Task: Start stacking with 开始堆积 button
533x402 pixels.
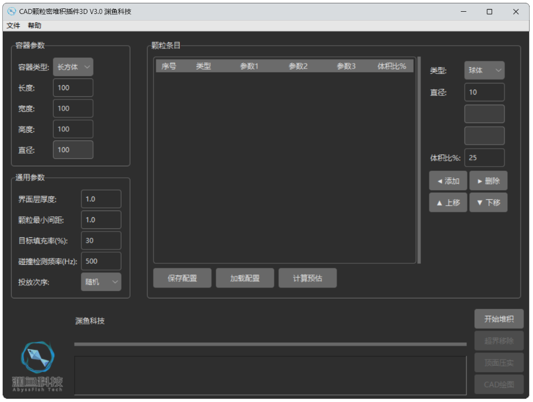Action: 499,319
